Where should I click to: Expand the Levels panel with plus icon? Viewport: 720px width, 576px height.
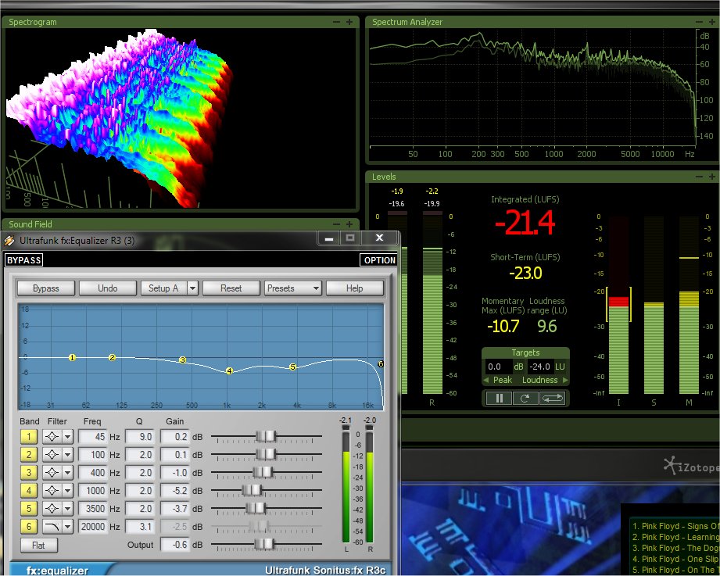[712, 177]
